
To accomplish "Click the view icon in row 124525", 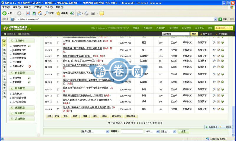I will tap(214, 43).
